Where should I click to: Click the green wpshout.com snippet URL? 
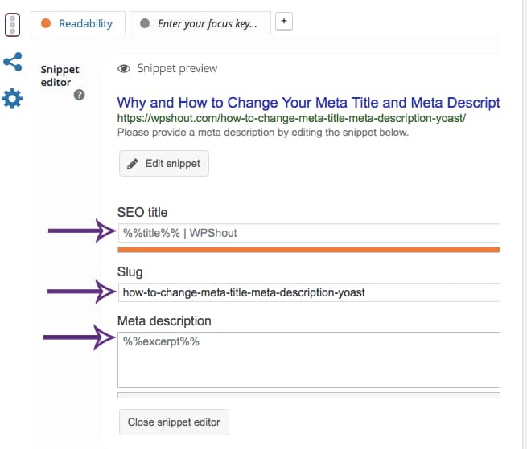(x=291, y=119)
